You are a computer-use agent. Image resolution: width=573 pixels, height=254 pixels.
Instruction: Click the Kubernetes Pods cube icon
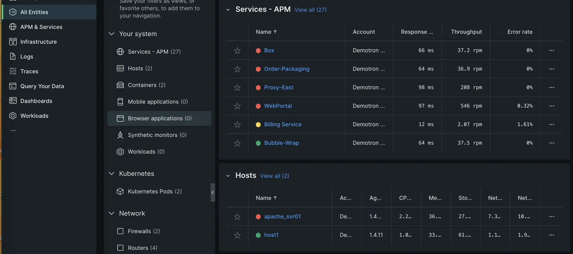(x=120, y=191)
